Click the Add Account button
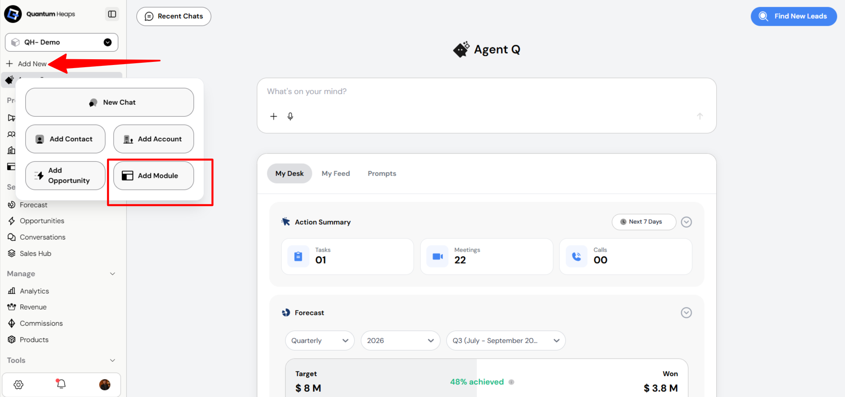 coord(153,139)
